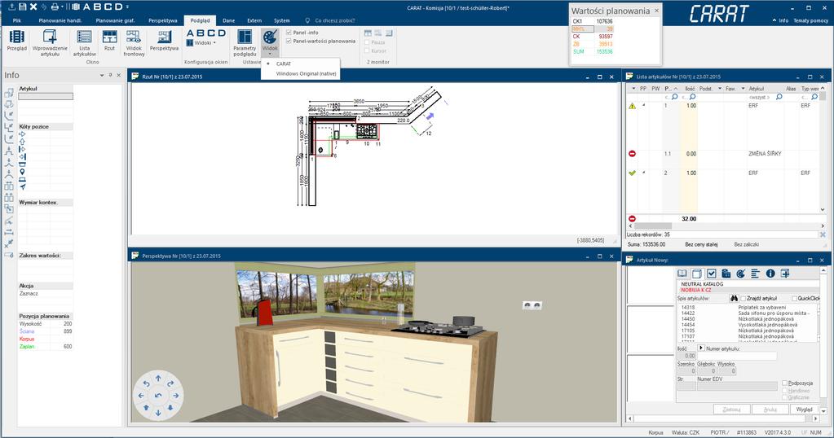834x438 pixels.
Task: Sort by Artykuł column header
Action: coord(757,89)
